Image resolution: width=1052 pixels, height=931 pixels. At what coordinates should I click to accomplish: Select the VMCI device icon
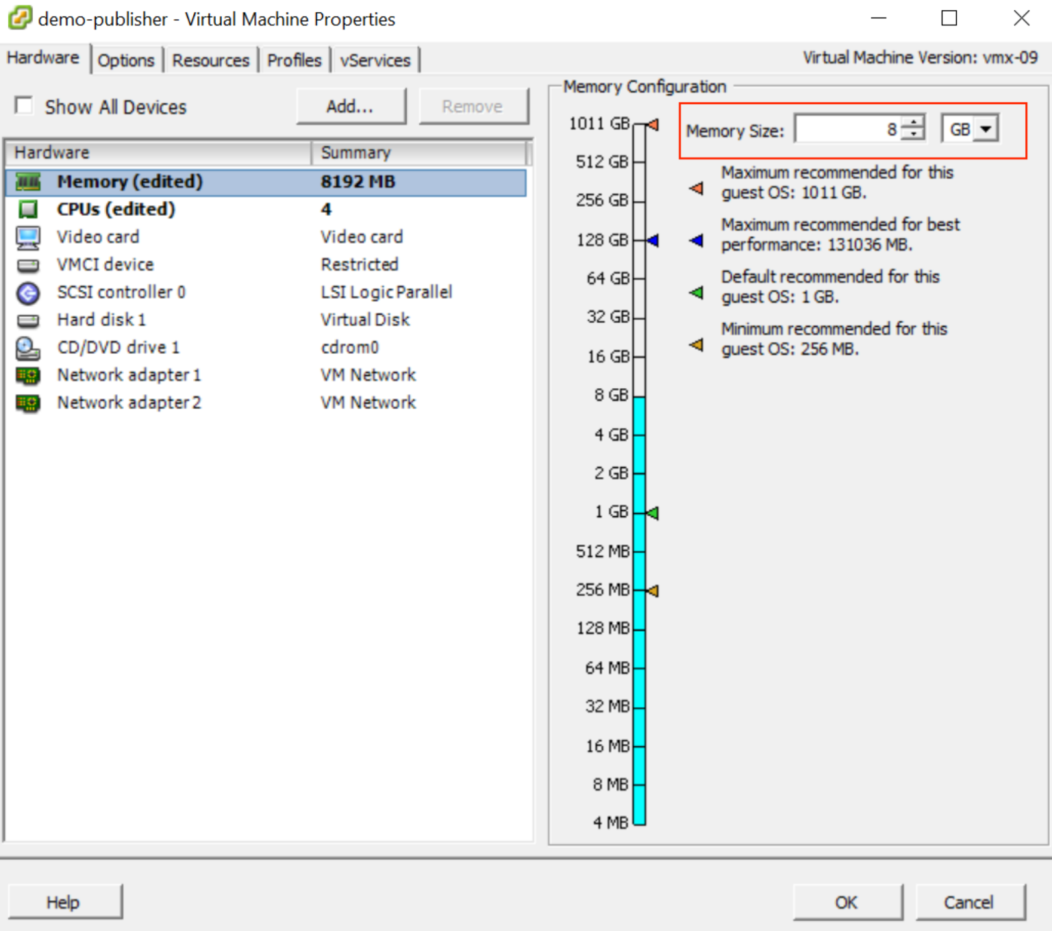[28, 264]
